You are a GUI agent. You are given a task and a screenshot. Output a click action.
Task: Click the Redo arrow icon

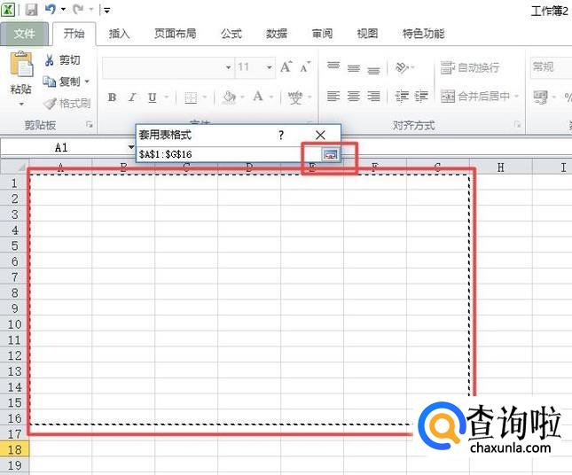(x=78, y=9)
